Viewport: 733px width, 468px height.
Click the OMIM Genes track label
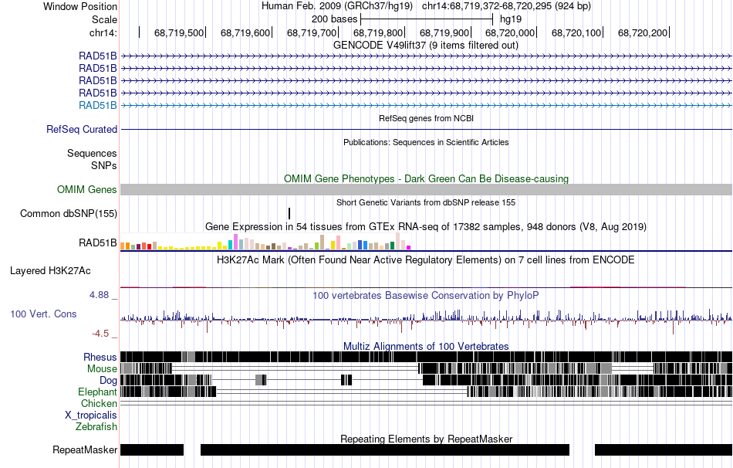[87, 189]
